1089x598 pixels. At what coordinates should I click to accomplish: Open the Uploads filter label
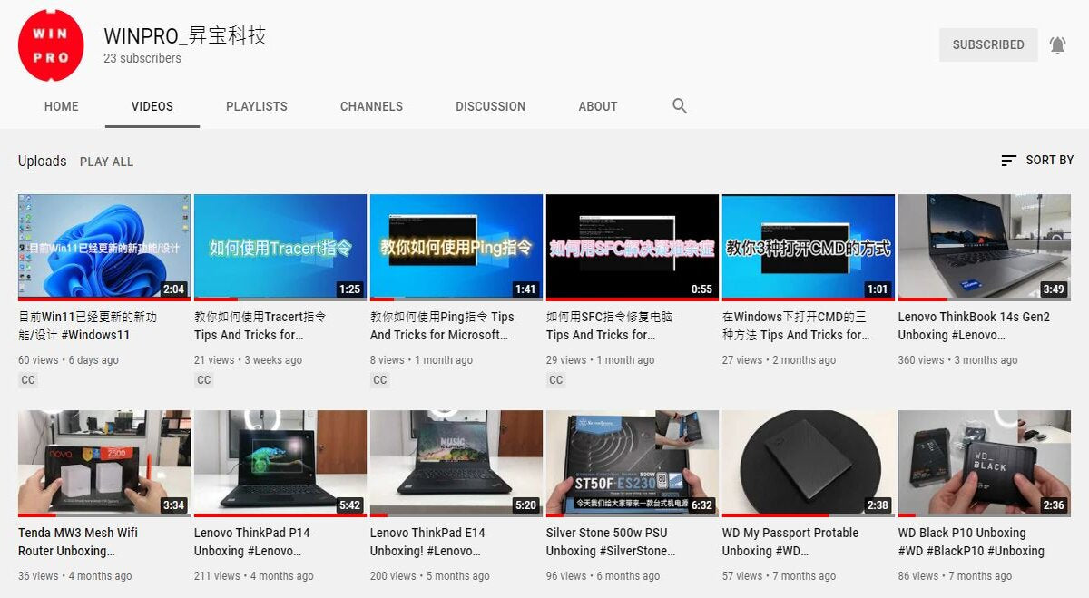click(42, 161)
